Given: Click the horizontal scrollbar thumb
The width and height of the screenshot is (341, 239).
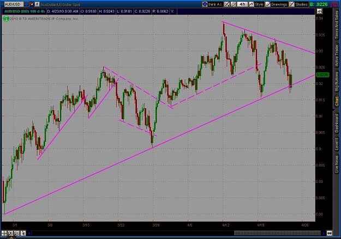Looking at the screenshot, I should (x=277, y=234).
